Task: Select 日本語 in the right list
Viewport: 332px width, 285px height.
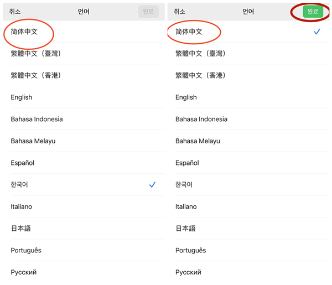Action: coord(186,229)
